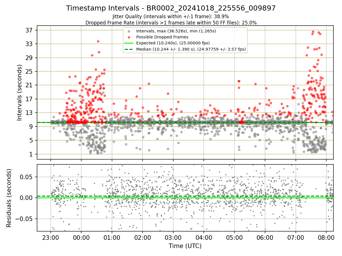
Task: Click the Residuals (seconds) y-axis label
Action: [9, 198]
